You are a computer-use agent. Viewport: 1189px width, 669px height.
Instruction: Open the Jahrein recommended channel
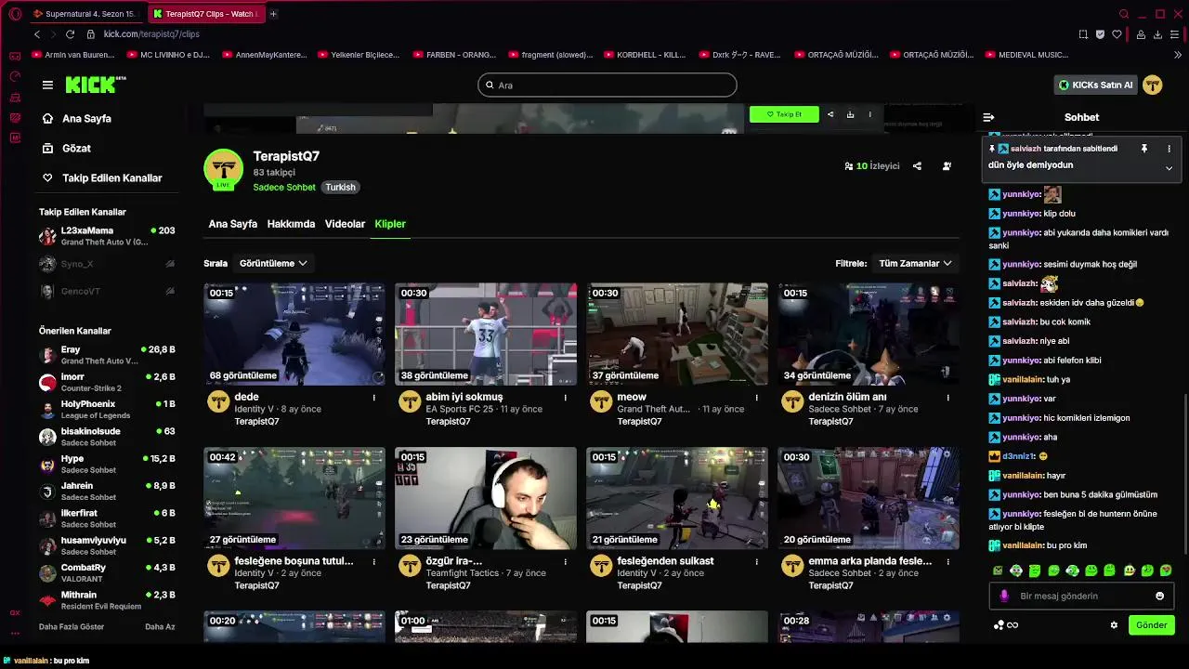(x=107, y=491)
